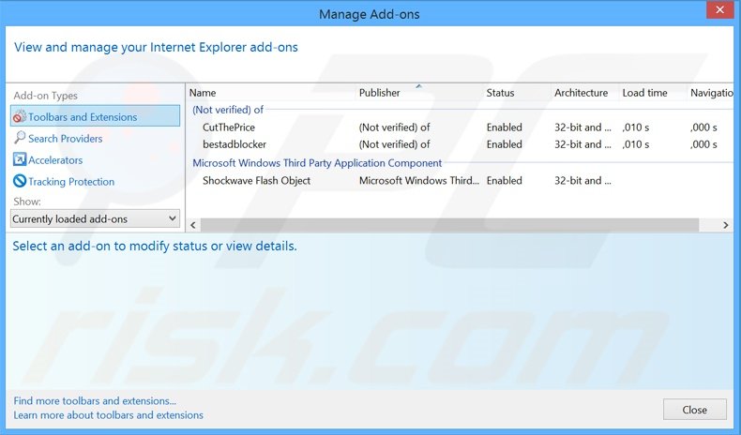Close the Manage Add-ons window
741x435 pixels.
tap(694, 410)
